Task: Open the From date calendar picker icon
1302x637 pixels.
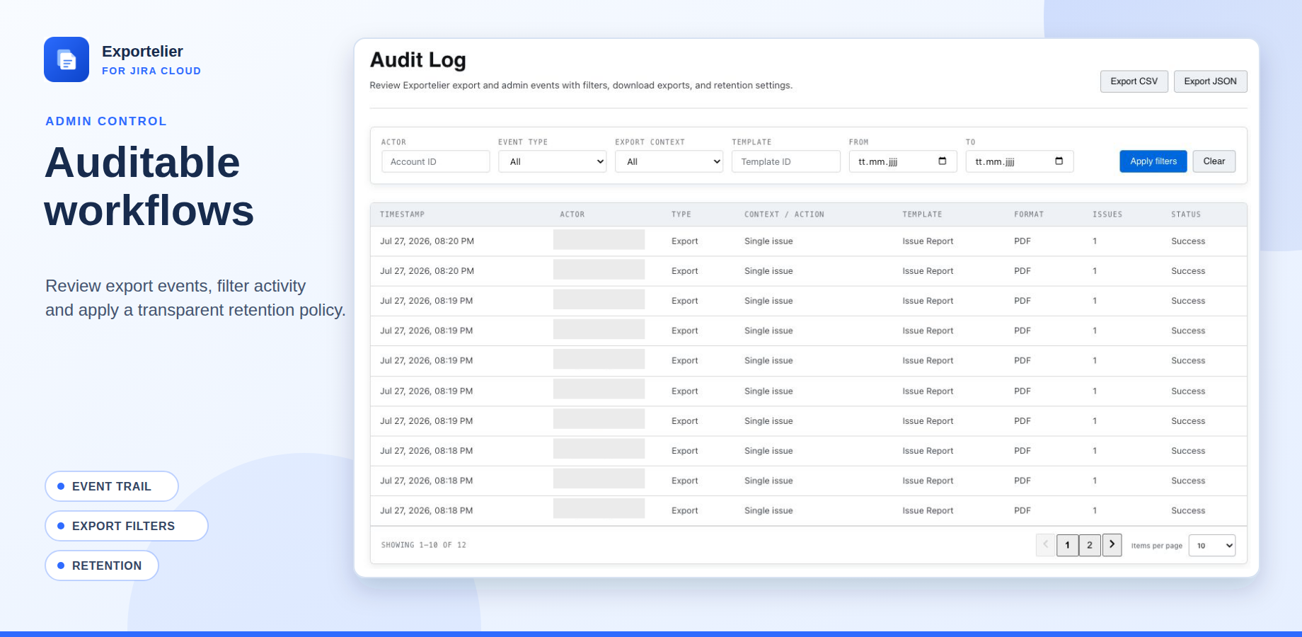Action: pos(942,161)
